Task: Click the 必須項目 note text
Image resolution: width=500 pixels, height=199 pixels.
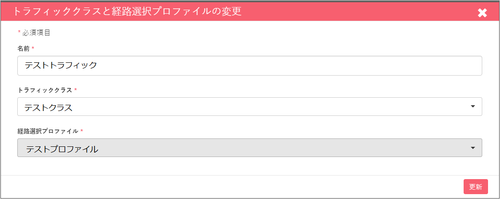Action: 36,33
